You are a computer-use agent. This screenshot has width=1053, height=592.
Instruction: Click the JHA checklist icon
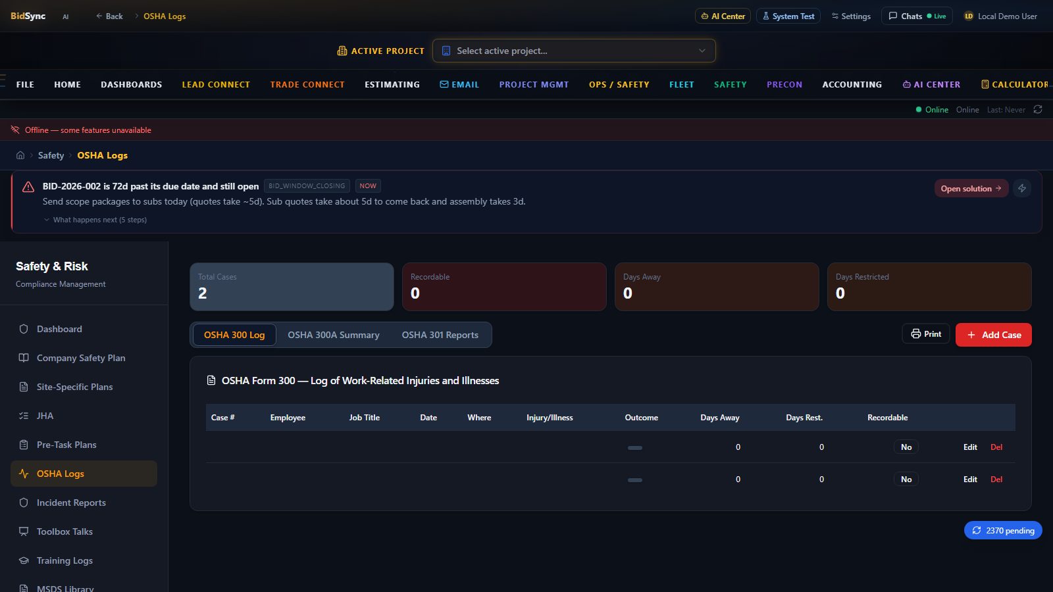[x=24, y=416]
